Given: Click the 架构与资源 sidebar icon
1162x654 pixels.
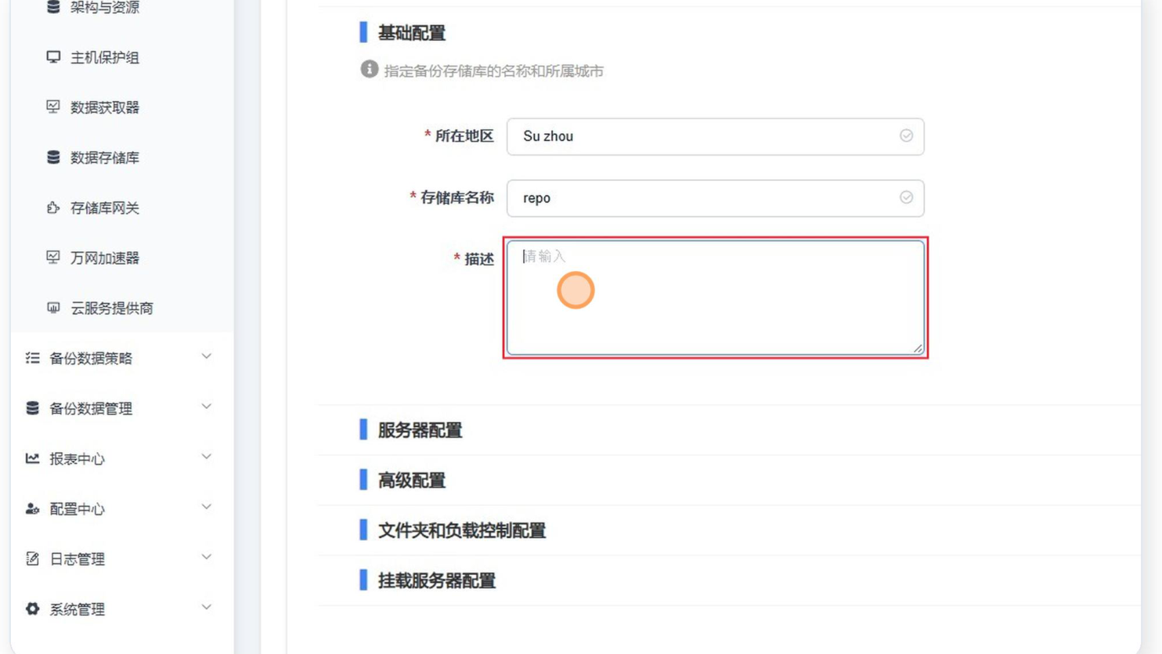Looking at the screenshot, I should click(x=53, y=7).
